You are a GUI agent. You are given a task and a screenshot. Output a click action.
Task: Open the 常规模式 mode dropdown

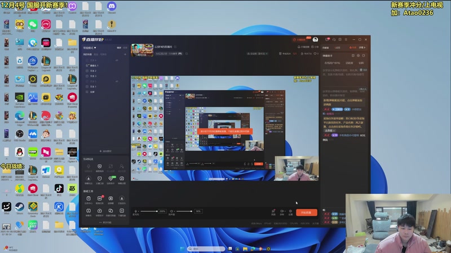tap(90, 48)
